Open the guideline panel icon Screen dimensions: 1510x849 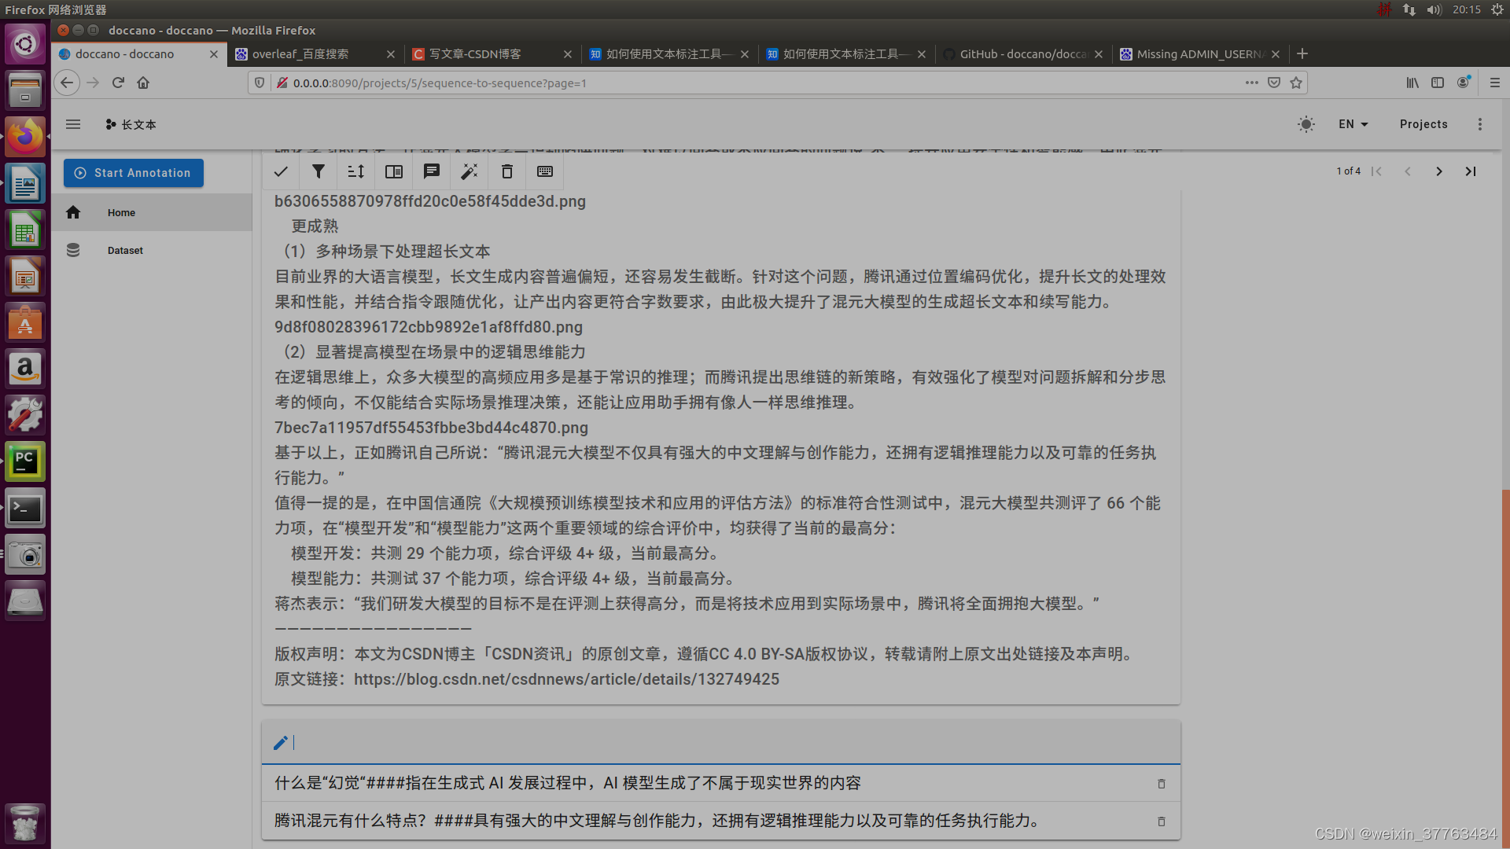[394, 171]
